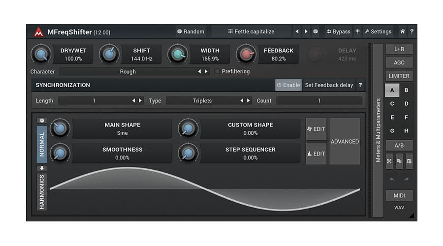Click the DRY/WET 100.0% value field

point(73,55)
